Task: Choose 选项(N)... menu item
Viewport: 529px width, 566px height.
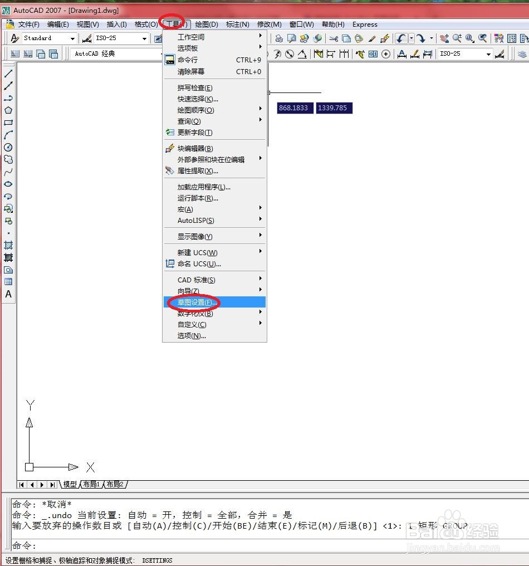Action: click(214, 336)
